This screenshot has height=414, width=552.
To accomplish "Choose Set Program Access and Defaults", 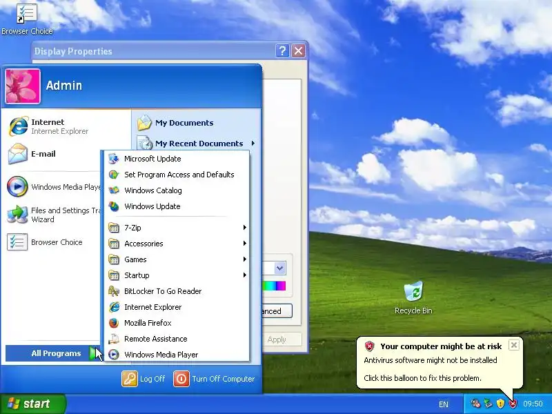I will click(177, 175).
